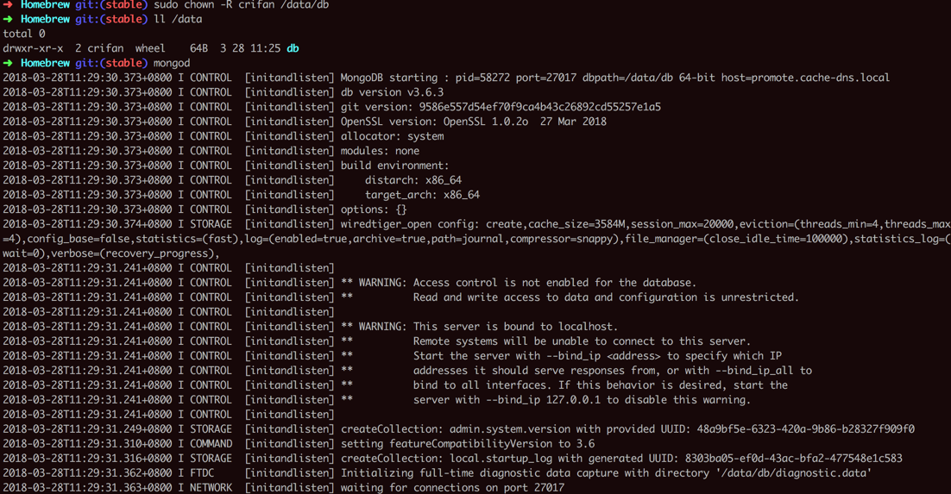
Task: Select git version hash 9586e557d54ef70f…
Action: pyautogui.click(x=539, y=107)
